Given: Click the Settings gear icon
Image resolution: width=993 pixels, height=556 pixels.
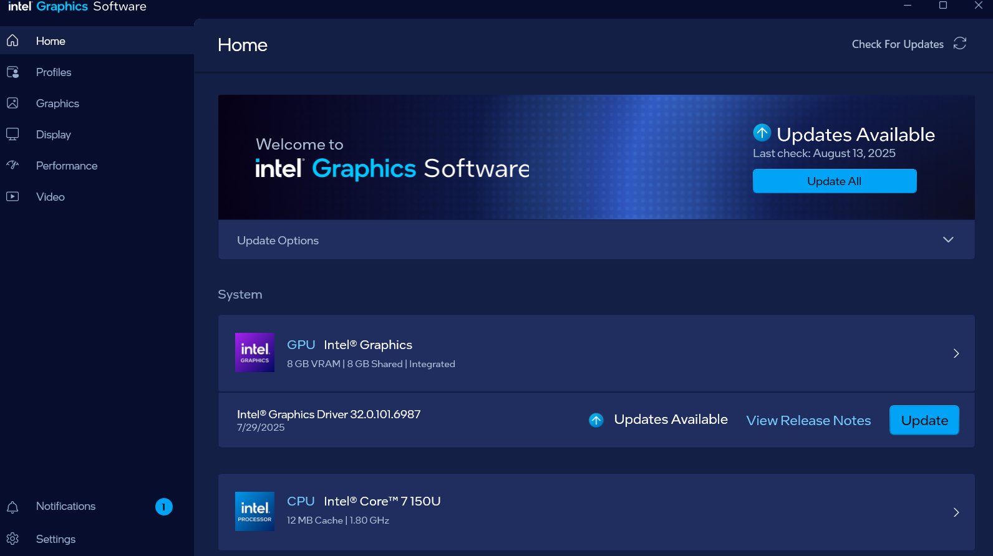Looking at the screenshot, I should pos(12,539).
